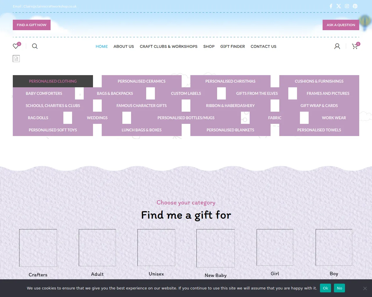
Task: Select the Ribbon & Haberdashery category
Action: [230, 106]
